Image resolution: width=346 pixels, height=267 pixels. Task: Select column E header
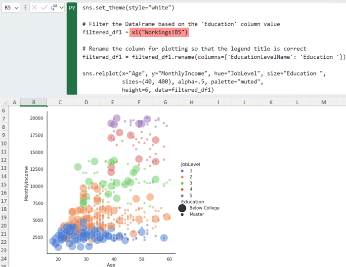pyautogui.click(x=113, y=102)
